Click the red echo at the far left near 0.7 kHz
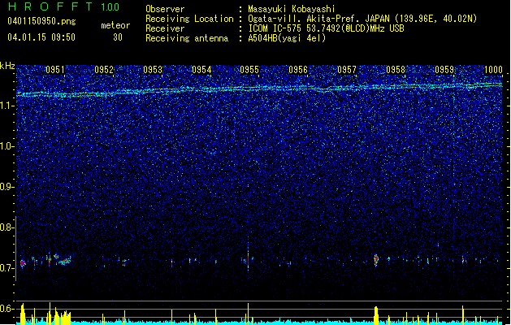The height and width of the screenshot is (325, 511). [23, 262]
